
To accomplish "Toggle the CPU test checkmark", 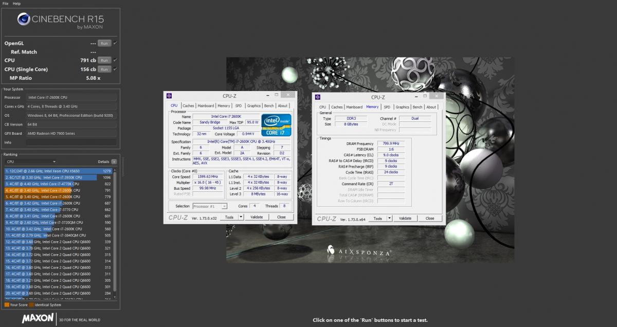I will (115, 60).
